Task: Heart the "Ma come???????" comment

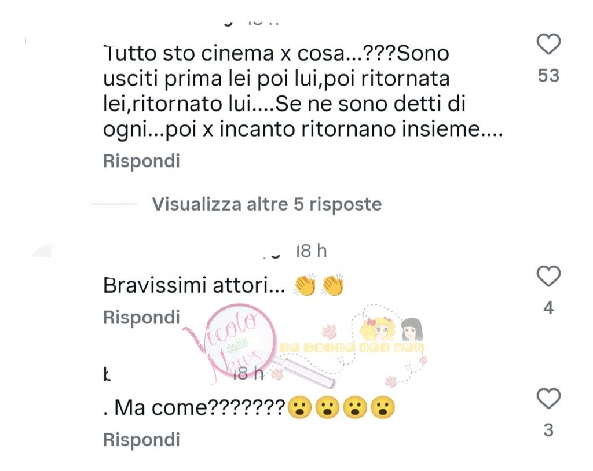Action: [548, 399]
